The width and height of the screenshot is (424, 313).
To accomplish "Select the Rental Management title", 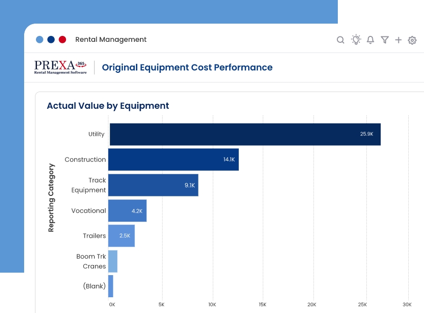I will click(111, 40).
